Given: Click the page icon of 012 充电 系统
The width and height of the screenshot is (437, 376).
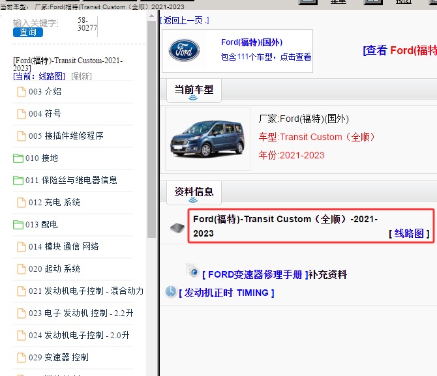Looking at the screenshot, I should pyautogui.click(x=22, y=203).
